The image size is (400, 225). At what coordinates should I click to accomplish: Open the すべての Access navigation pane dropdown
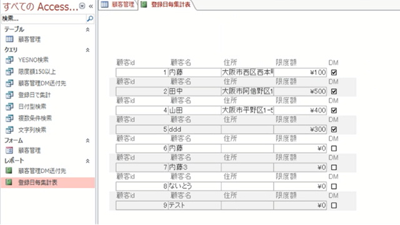[82, 6]
